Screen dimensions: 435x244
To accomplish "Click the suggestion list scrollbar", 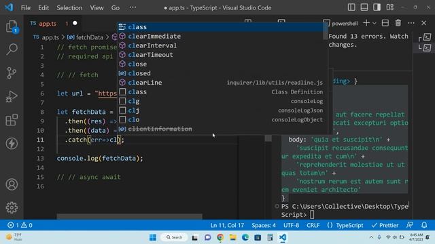I will pyautogui.click(x=326, y=31).
